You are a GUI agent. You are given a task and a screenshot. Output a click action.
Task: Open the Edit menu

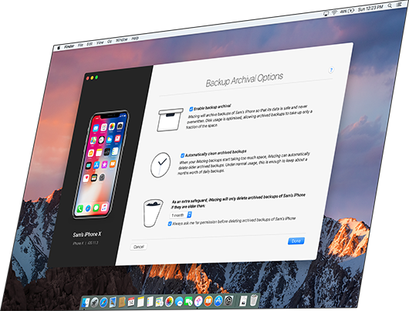[x=90, y=44]
